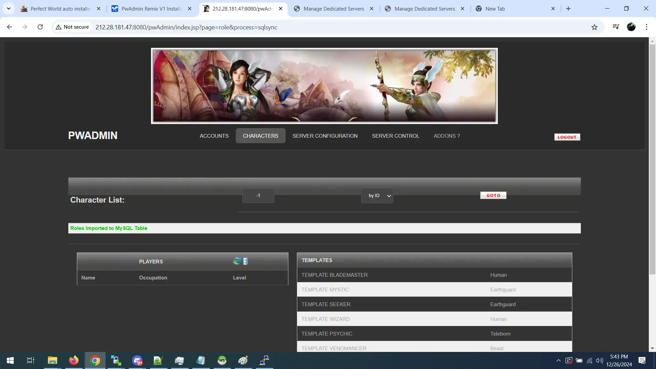Click the PWADMIN title link
Viewport: 656px width, 369px height.
(93, 136)
